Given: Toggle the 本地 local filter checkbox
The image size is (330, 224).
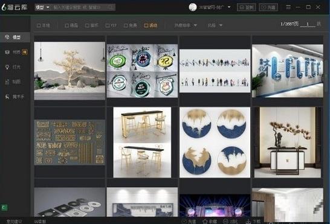Looking at the screenshot, I should click(x=39, y=25).
